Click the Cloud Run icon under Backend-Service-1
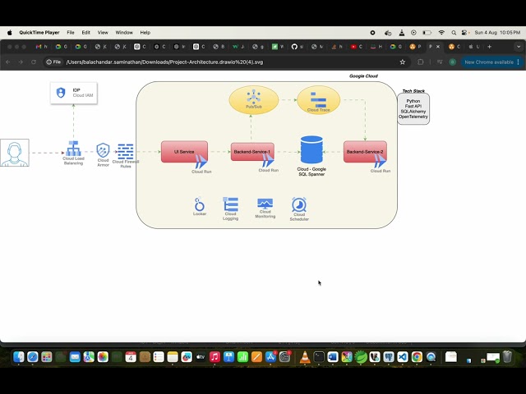Screen dimensions: 526x394 tap(268, 161)
